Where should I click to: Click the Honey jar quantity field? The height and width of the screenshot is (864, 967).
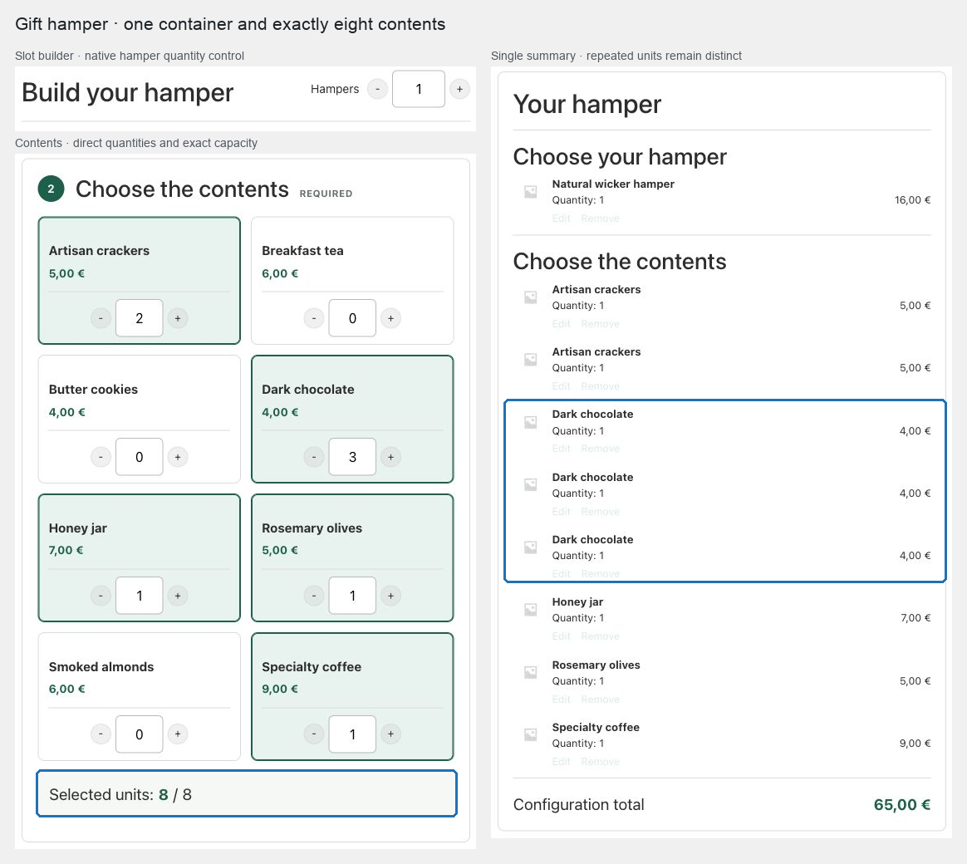140,596
